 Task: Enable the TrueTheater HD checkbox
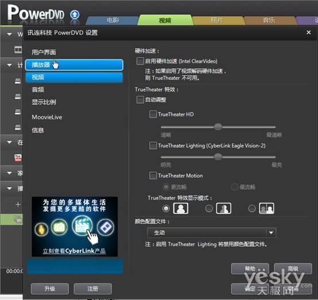[153, 115]
